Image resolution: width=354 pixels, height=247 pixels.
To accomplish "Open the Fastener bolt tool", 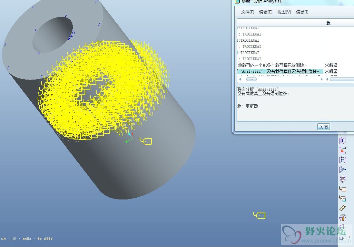I will (x=343, y=179).
